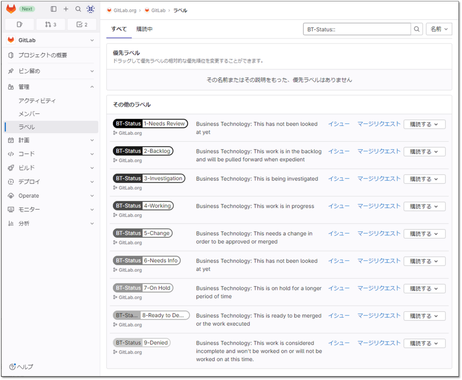
Task: Open イシュー link for 1-Needs Review
Action: (339, 124)
